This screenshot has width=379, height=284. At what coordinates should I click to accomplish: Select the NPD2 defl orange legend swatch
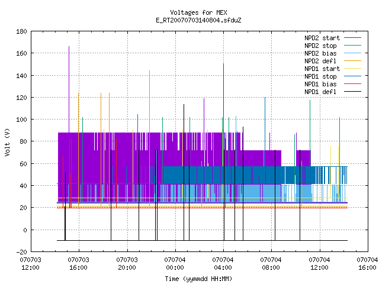click(x=352, y=61)
